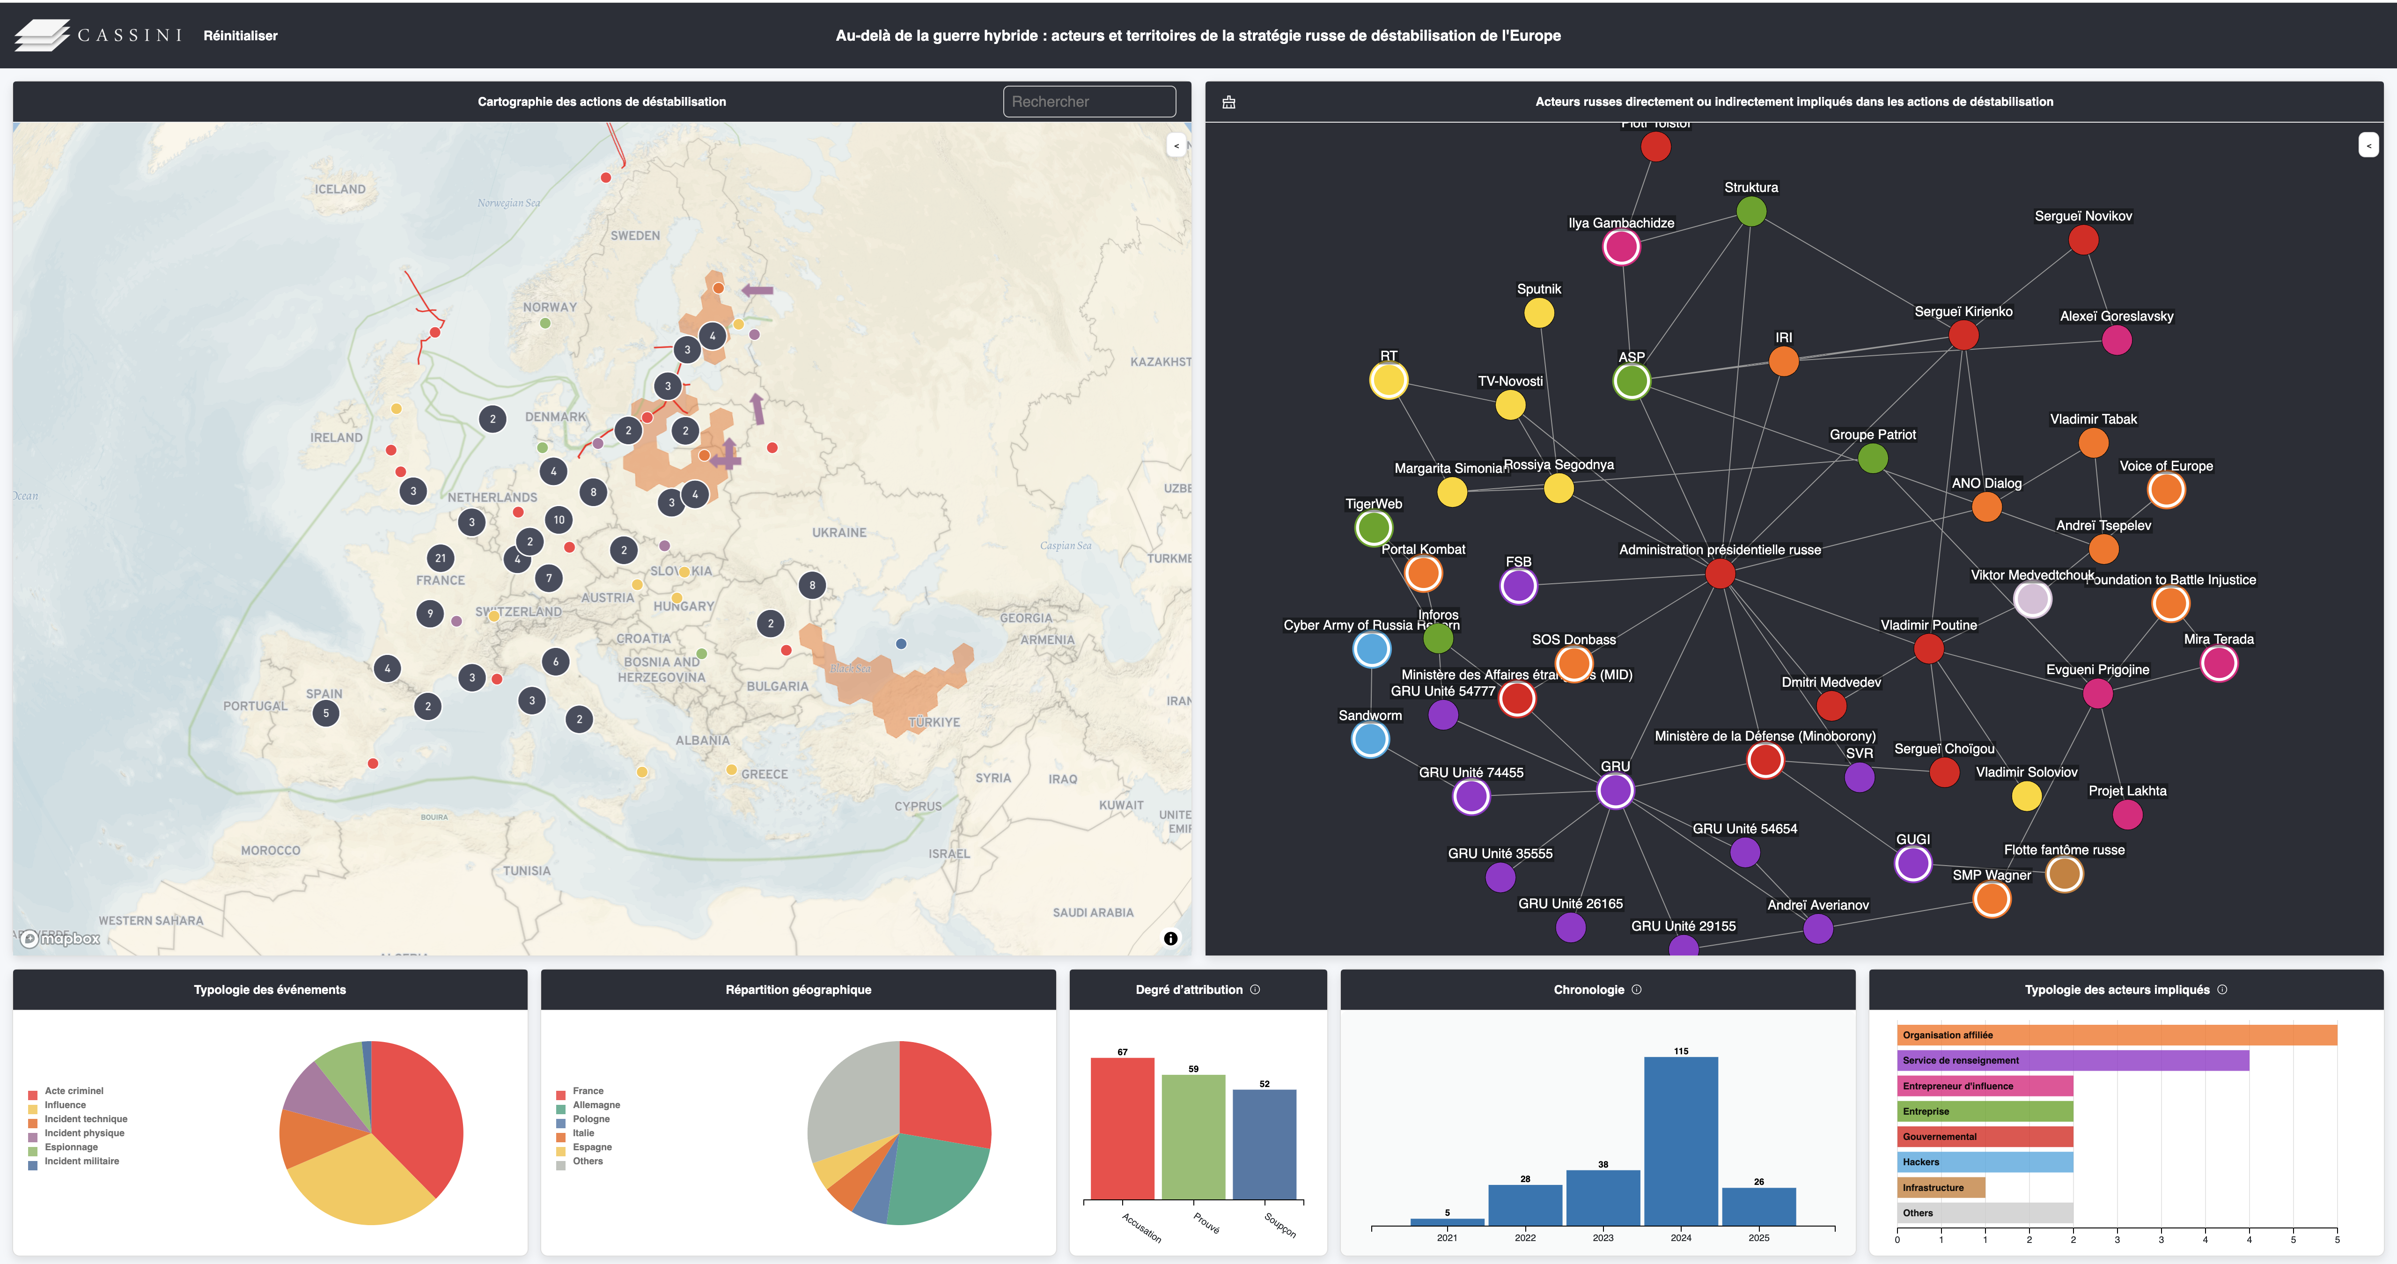Click info icon next to Degré d'attribution

pyautogui.click(x=1254, y=989)
